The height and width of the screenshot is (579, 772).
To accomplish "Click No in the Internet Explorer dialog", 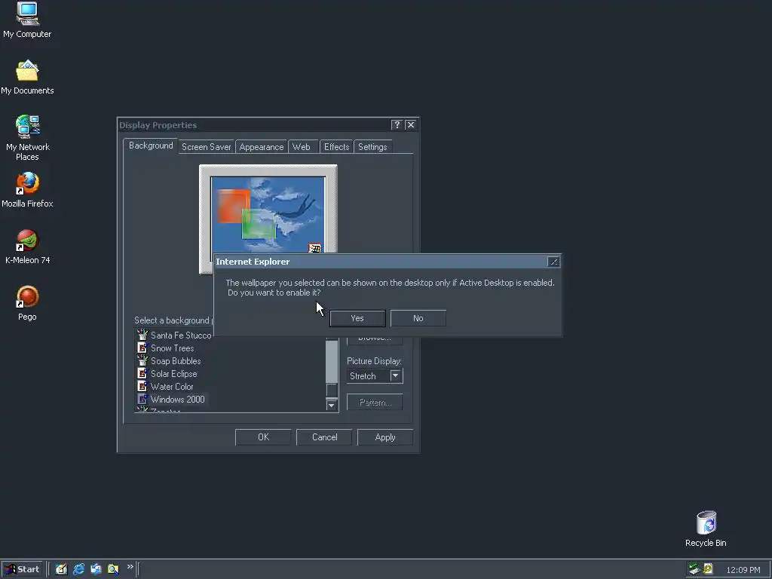I will pos(418,318).
